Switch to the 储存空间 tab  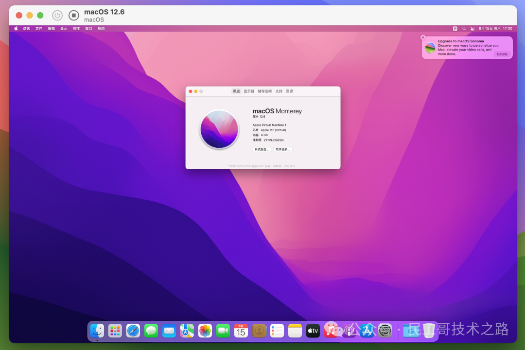click(x=264, y=91)
